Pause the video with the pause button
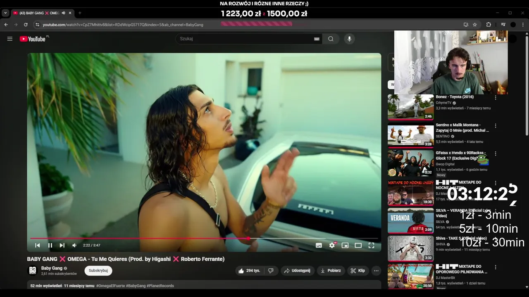Viewport: 529px width, 297px height. 50,245
